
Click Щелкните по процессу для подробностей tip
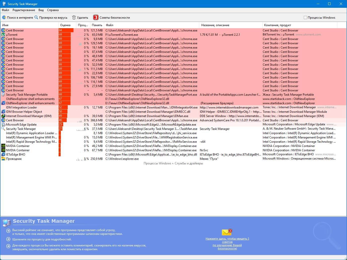[42, 239]
